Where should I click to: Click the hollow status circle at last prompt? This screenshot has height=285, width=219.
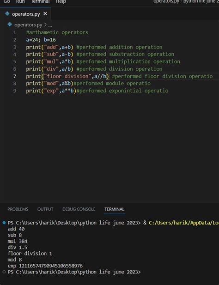(4, 272)
